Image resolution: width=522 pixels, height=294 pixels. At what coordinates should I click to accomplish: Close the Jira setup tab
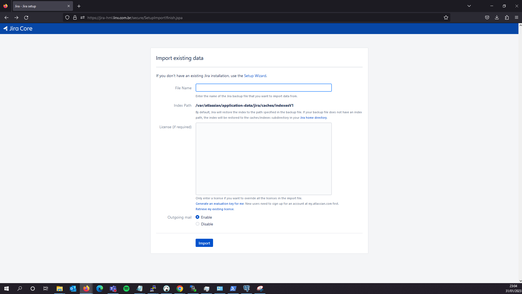69,6
